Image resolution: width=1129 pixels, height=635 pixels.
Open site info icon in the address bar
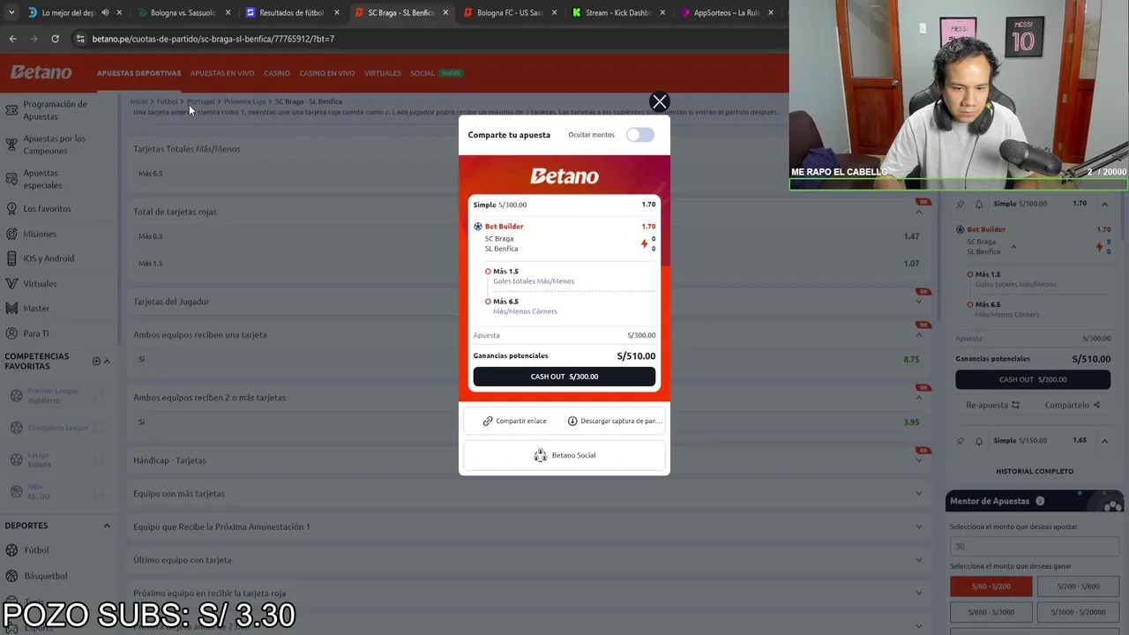pyautogui.click(x=80, y=39)
